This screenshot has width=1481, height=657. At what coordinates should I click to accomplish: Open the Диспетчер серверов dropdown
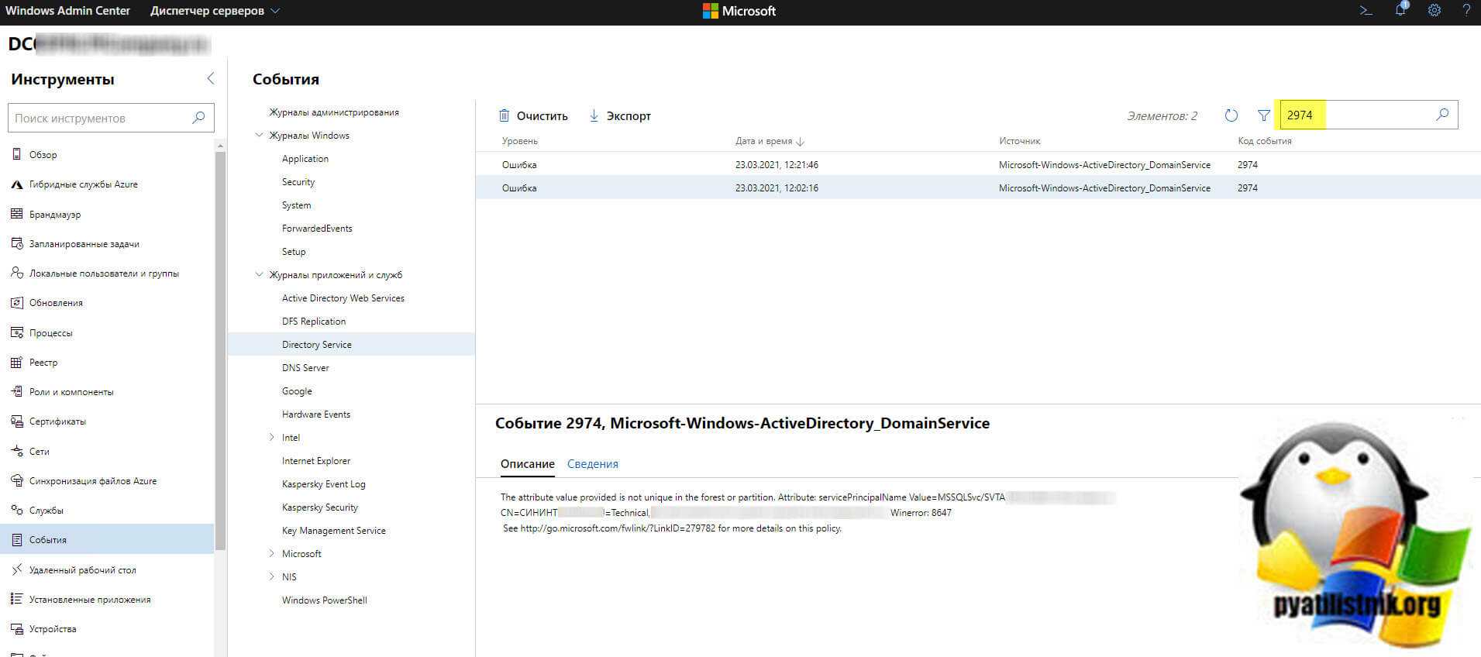215,11
